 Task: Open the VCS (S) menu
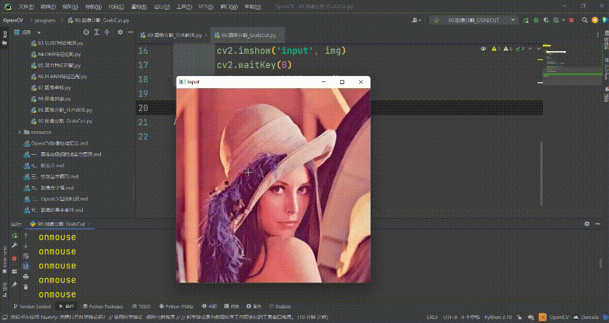pos(205,7)
